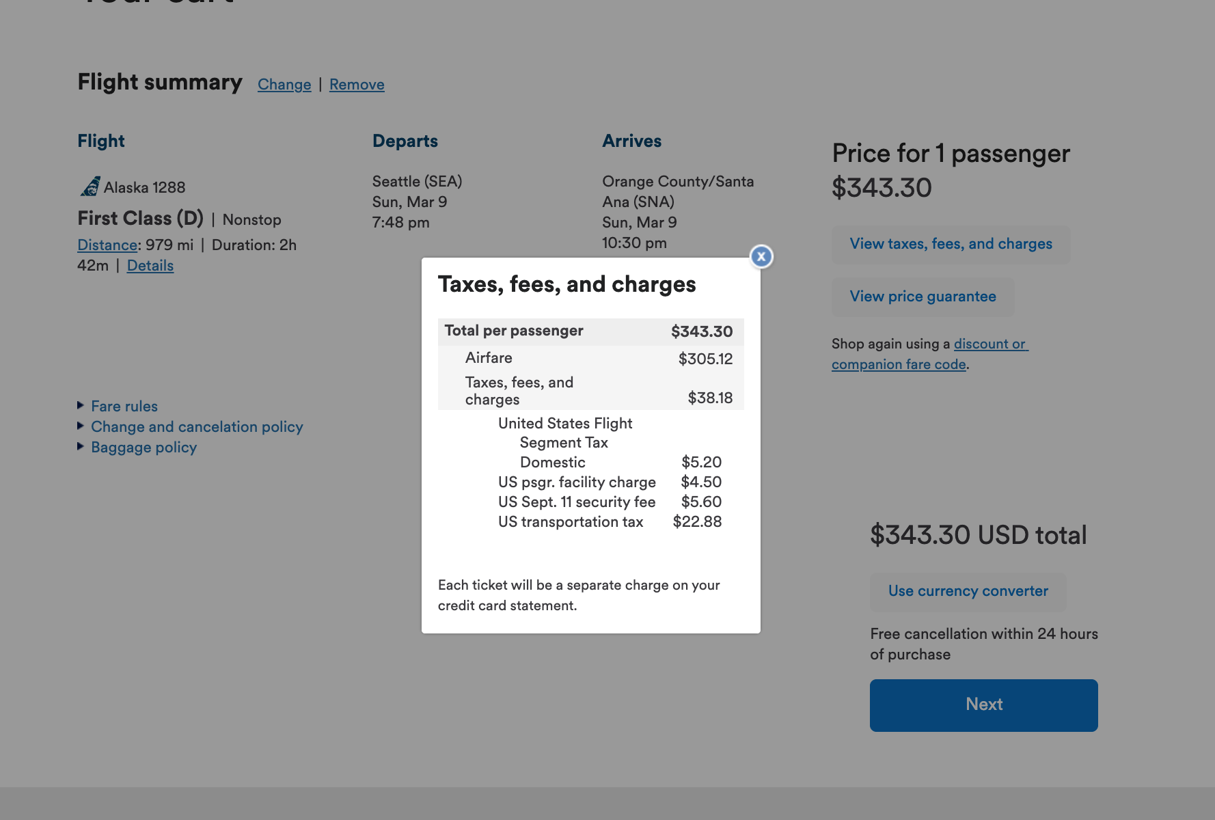Open the flight Details link
Screen dimensions: 1215x820
150,266
